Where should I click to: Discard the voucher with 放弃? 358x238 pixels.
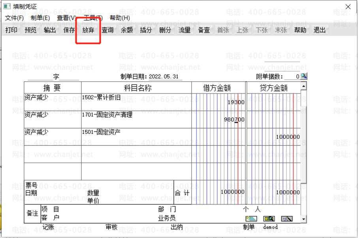88,30
